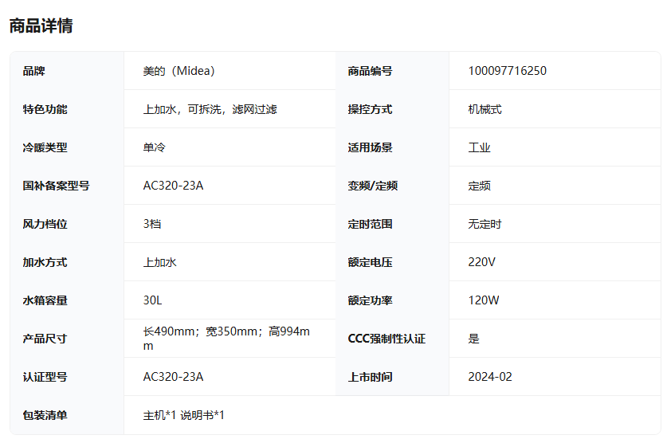This screenshot has width=663, height=443.
Task: Click the 操控方式 label
Action: click(370, 109)
